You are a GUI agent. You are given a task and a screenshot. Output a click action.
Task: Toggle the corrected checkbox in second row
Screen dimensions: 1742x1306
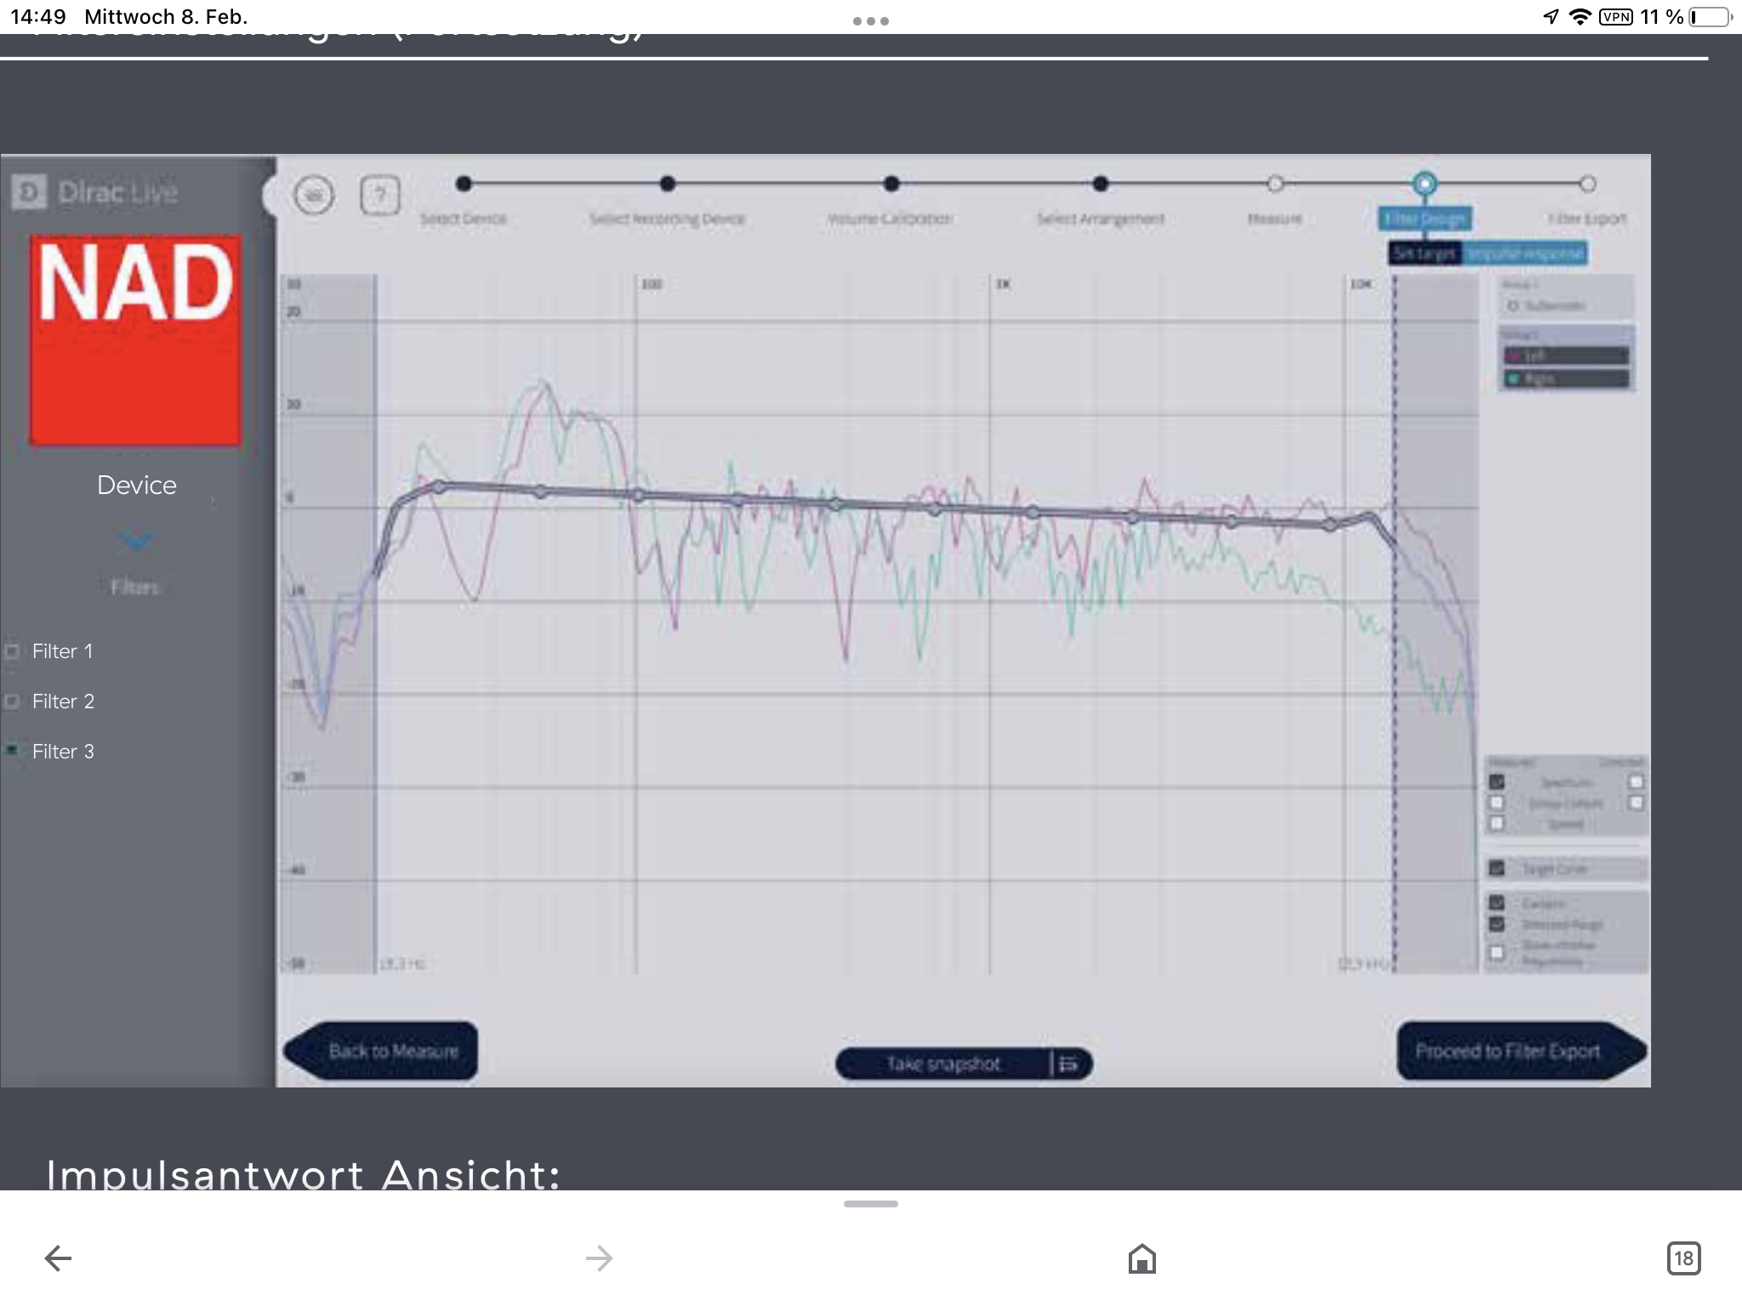click(1636, 803)
